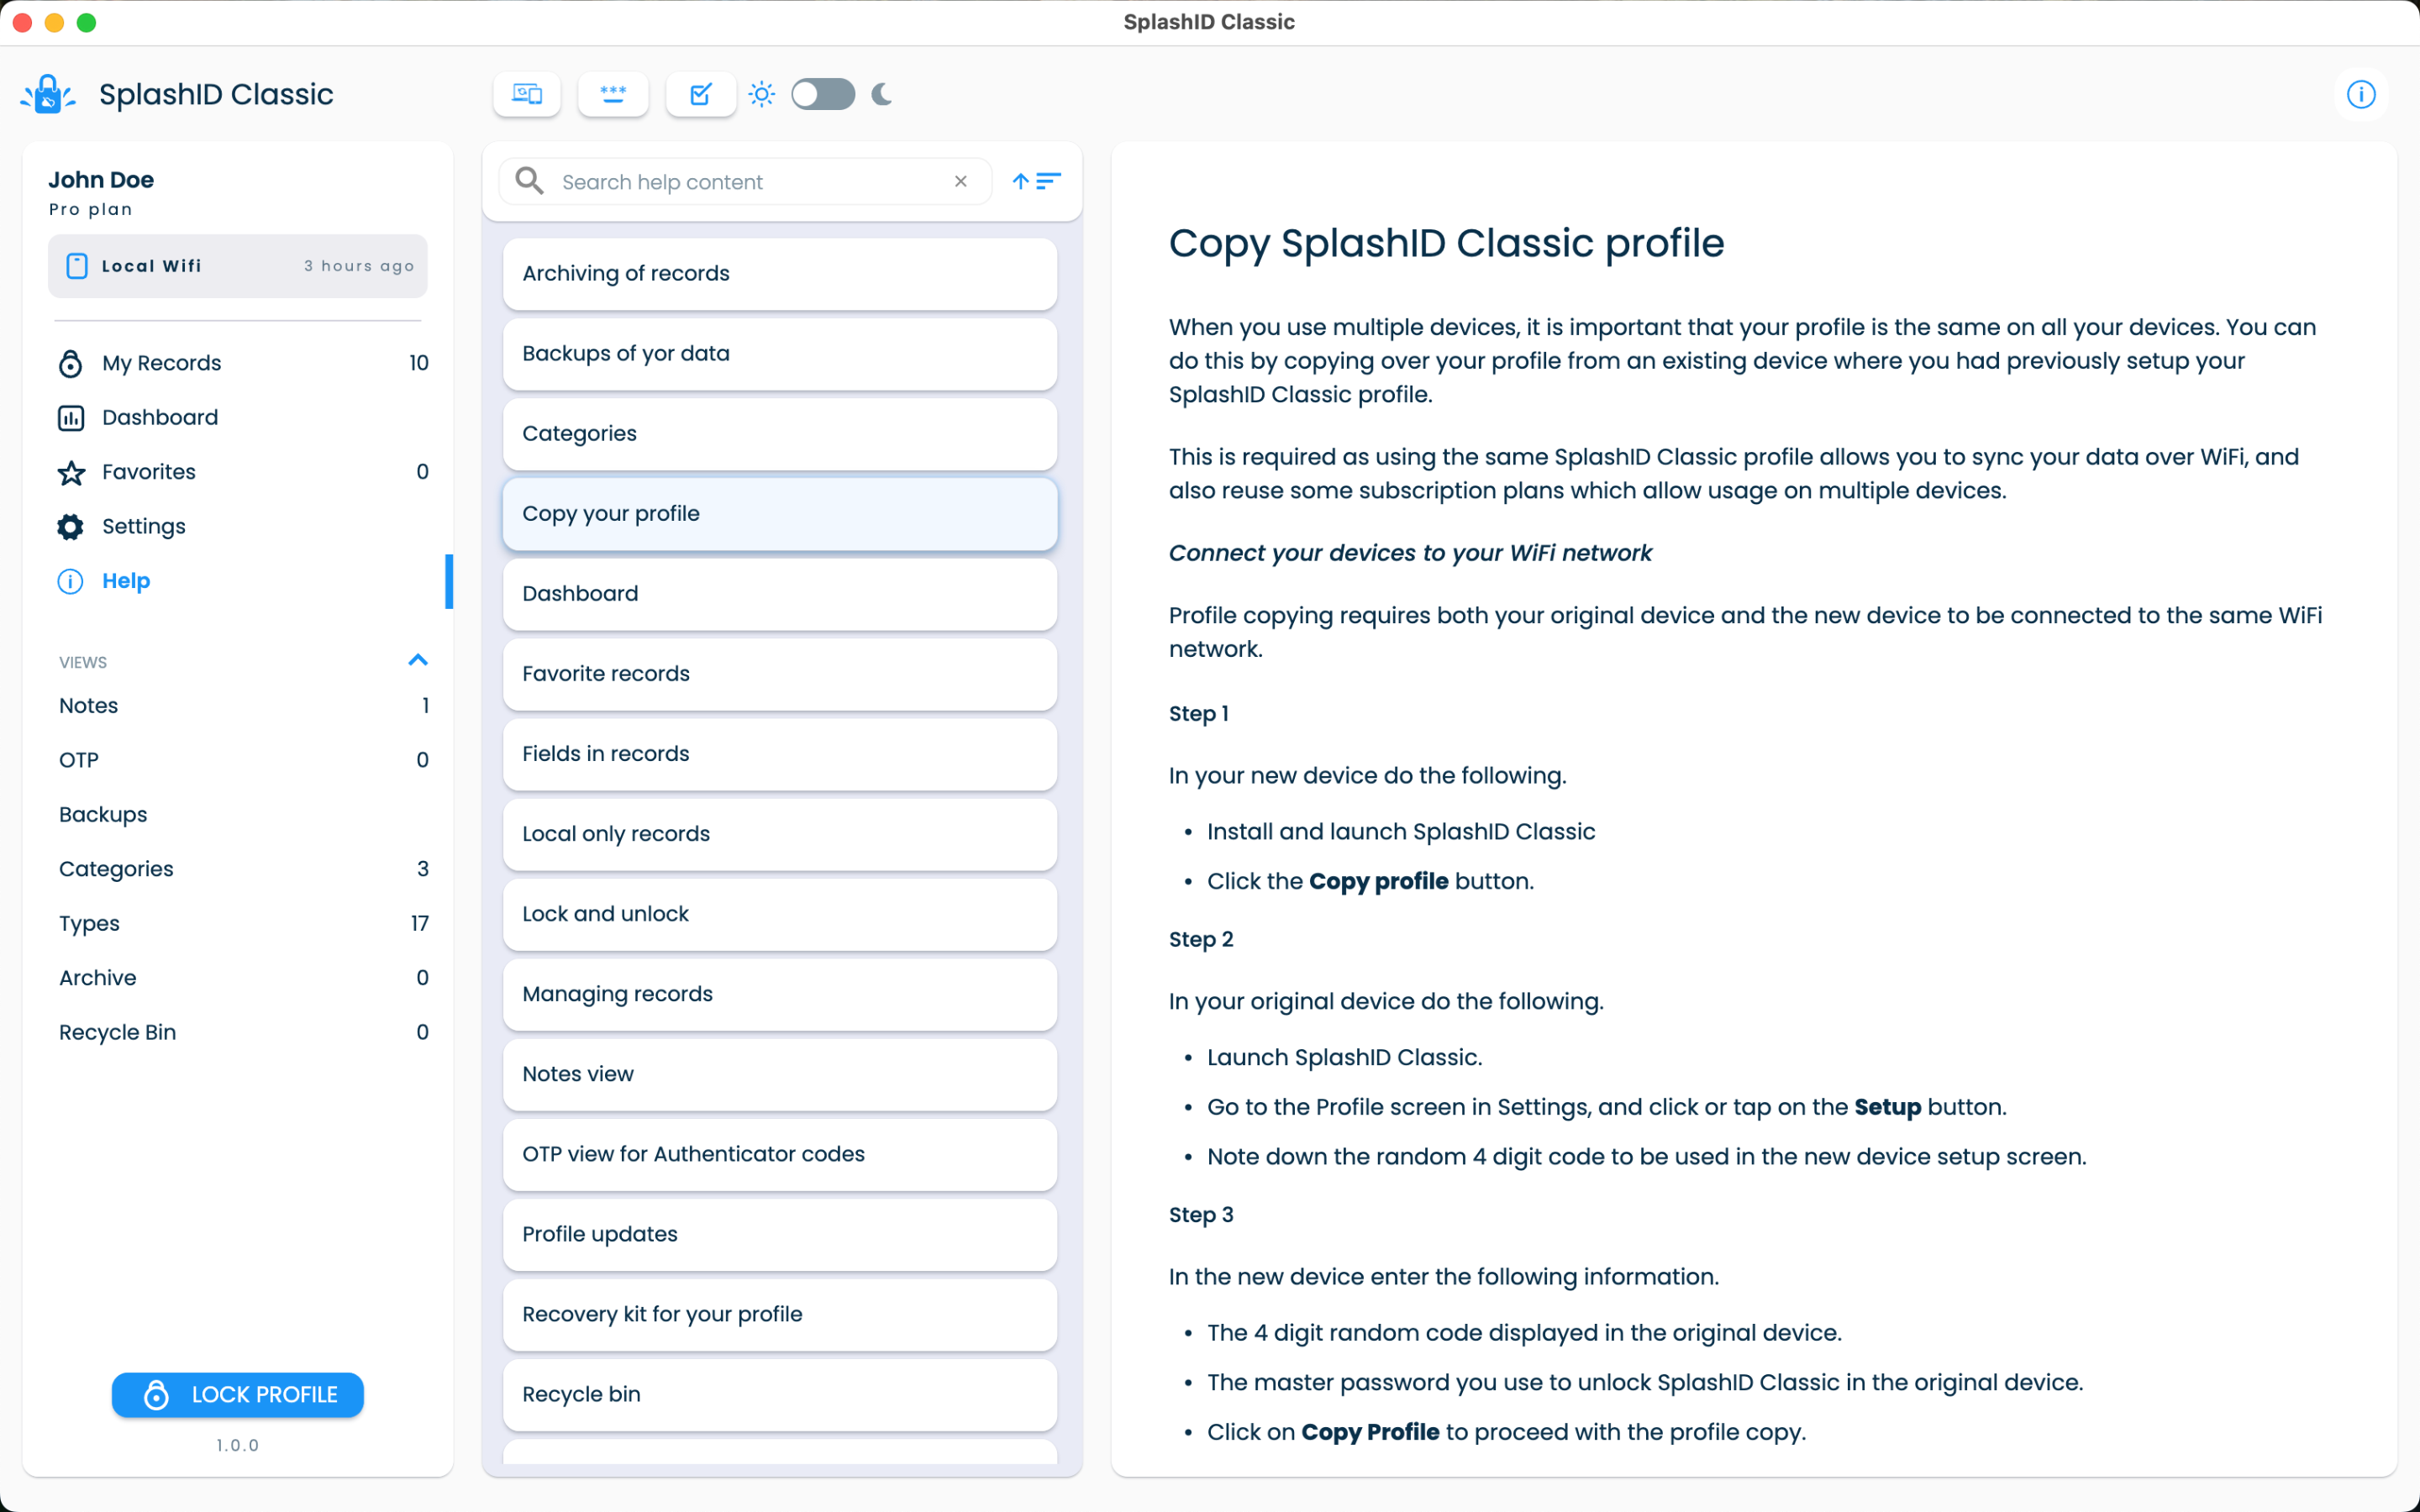The height and width of the screenshot is (1512, 2420).
Task: Collapse the VIEWS section chevron
Action: [x=418, y=661]
